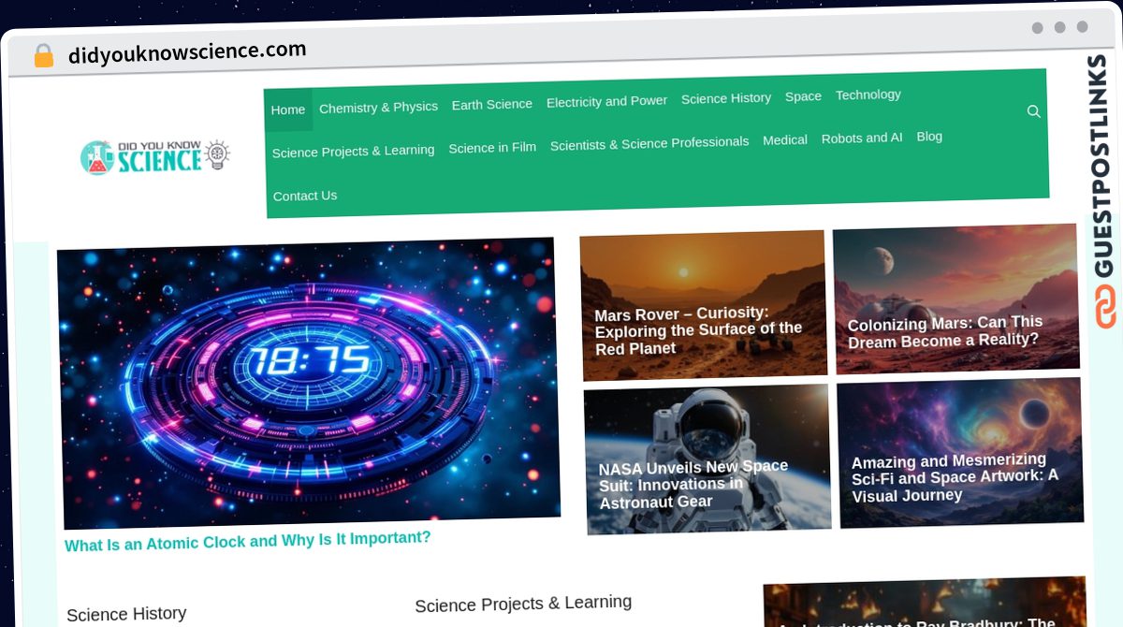
Task: Click the search magnifier icon in navbar
Action: [x=1033, y=111]
